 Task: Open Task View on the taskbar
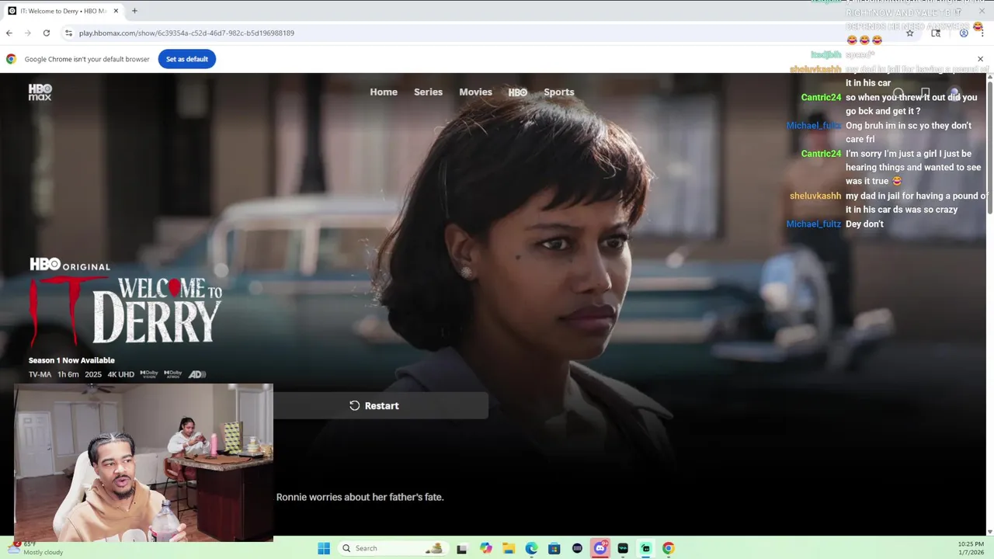coord(462,548)
